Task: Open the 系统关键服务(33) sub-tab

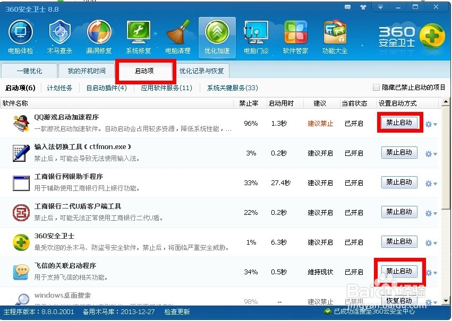Action: (x=232, y=88)
